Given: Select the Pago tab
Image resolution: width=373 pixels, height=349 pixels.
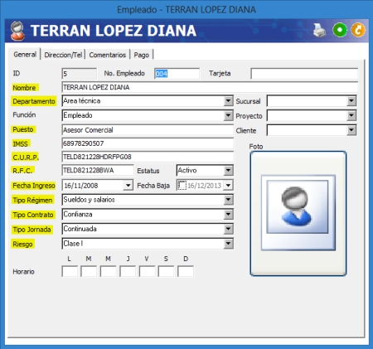Looking at the screenshot, I should click(142, 55).
